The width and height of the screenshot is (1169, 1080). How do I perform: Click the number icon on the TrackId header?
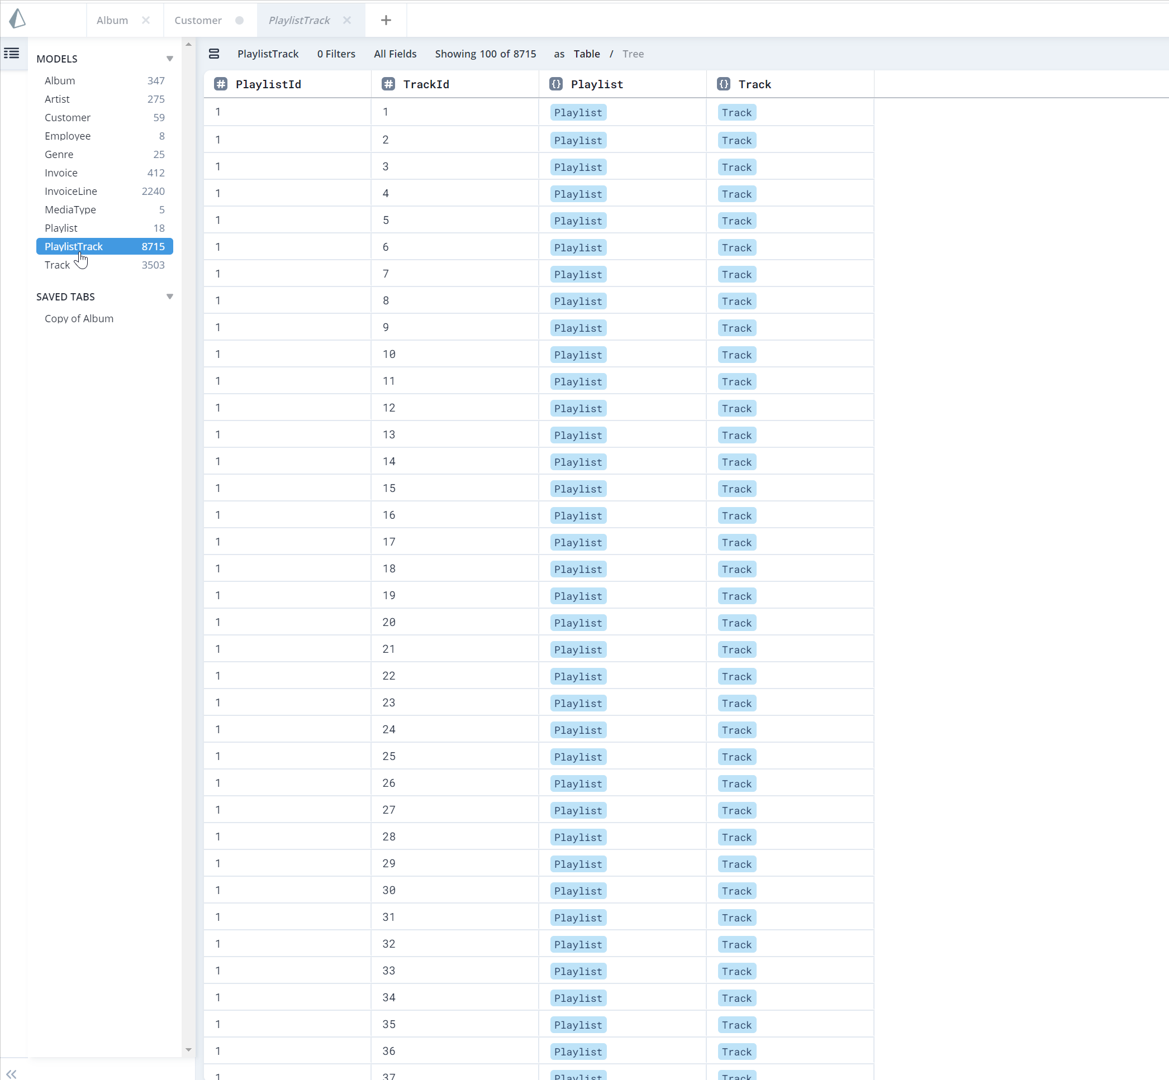pos(389,84)
